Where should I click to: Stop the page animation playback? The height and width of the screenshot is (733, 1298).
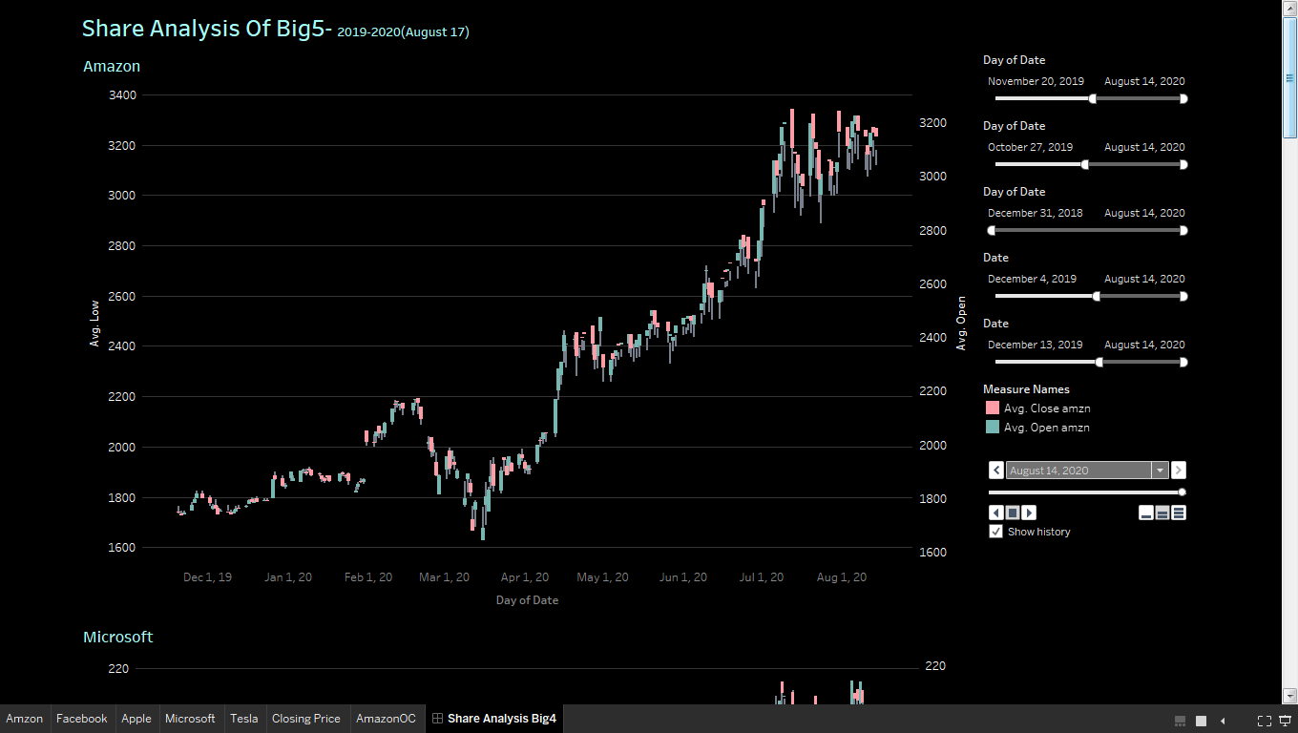point(1013,513)
